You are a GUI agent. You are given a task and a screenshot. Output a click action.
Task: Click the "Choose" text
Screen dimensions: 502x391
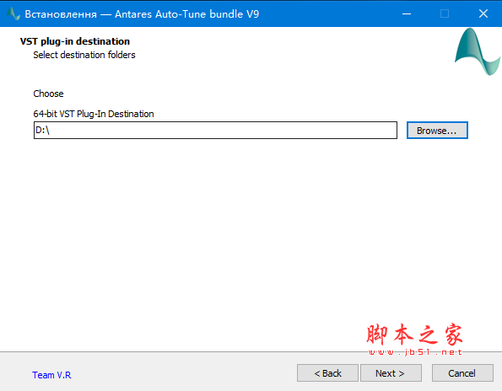[x=48, y=94]
